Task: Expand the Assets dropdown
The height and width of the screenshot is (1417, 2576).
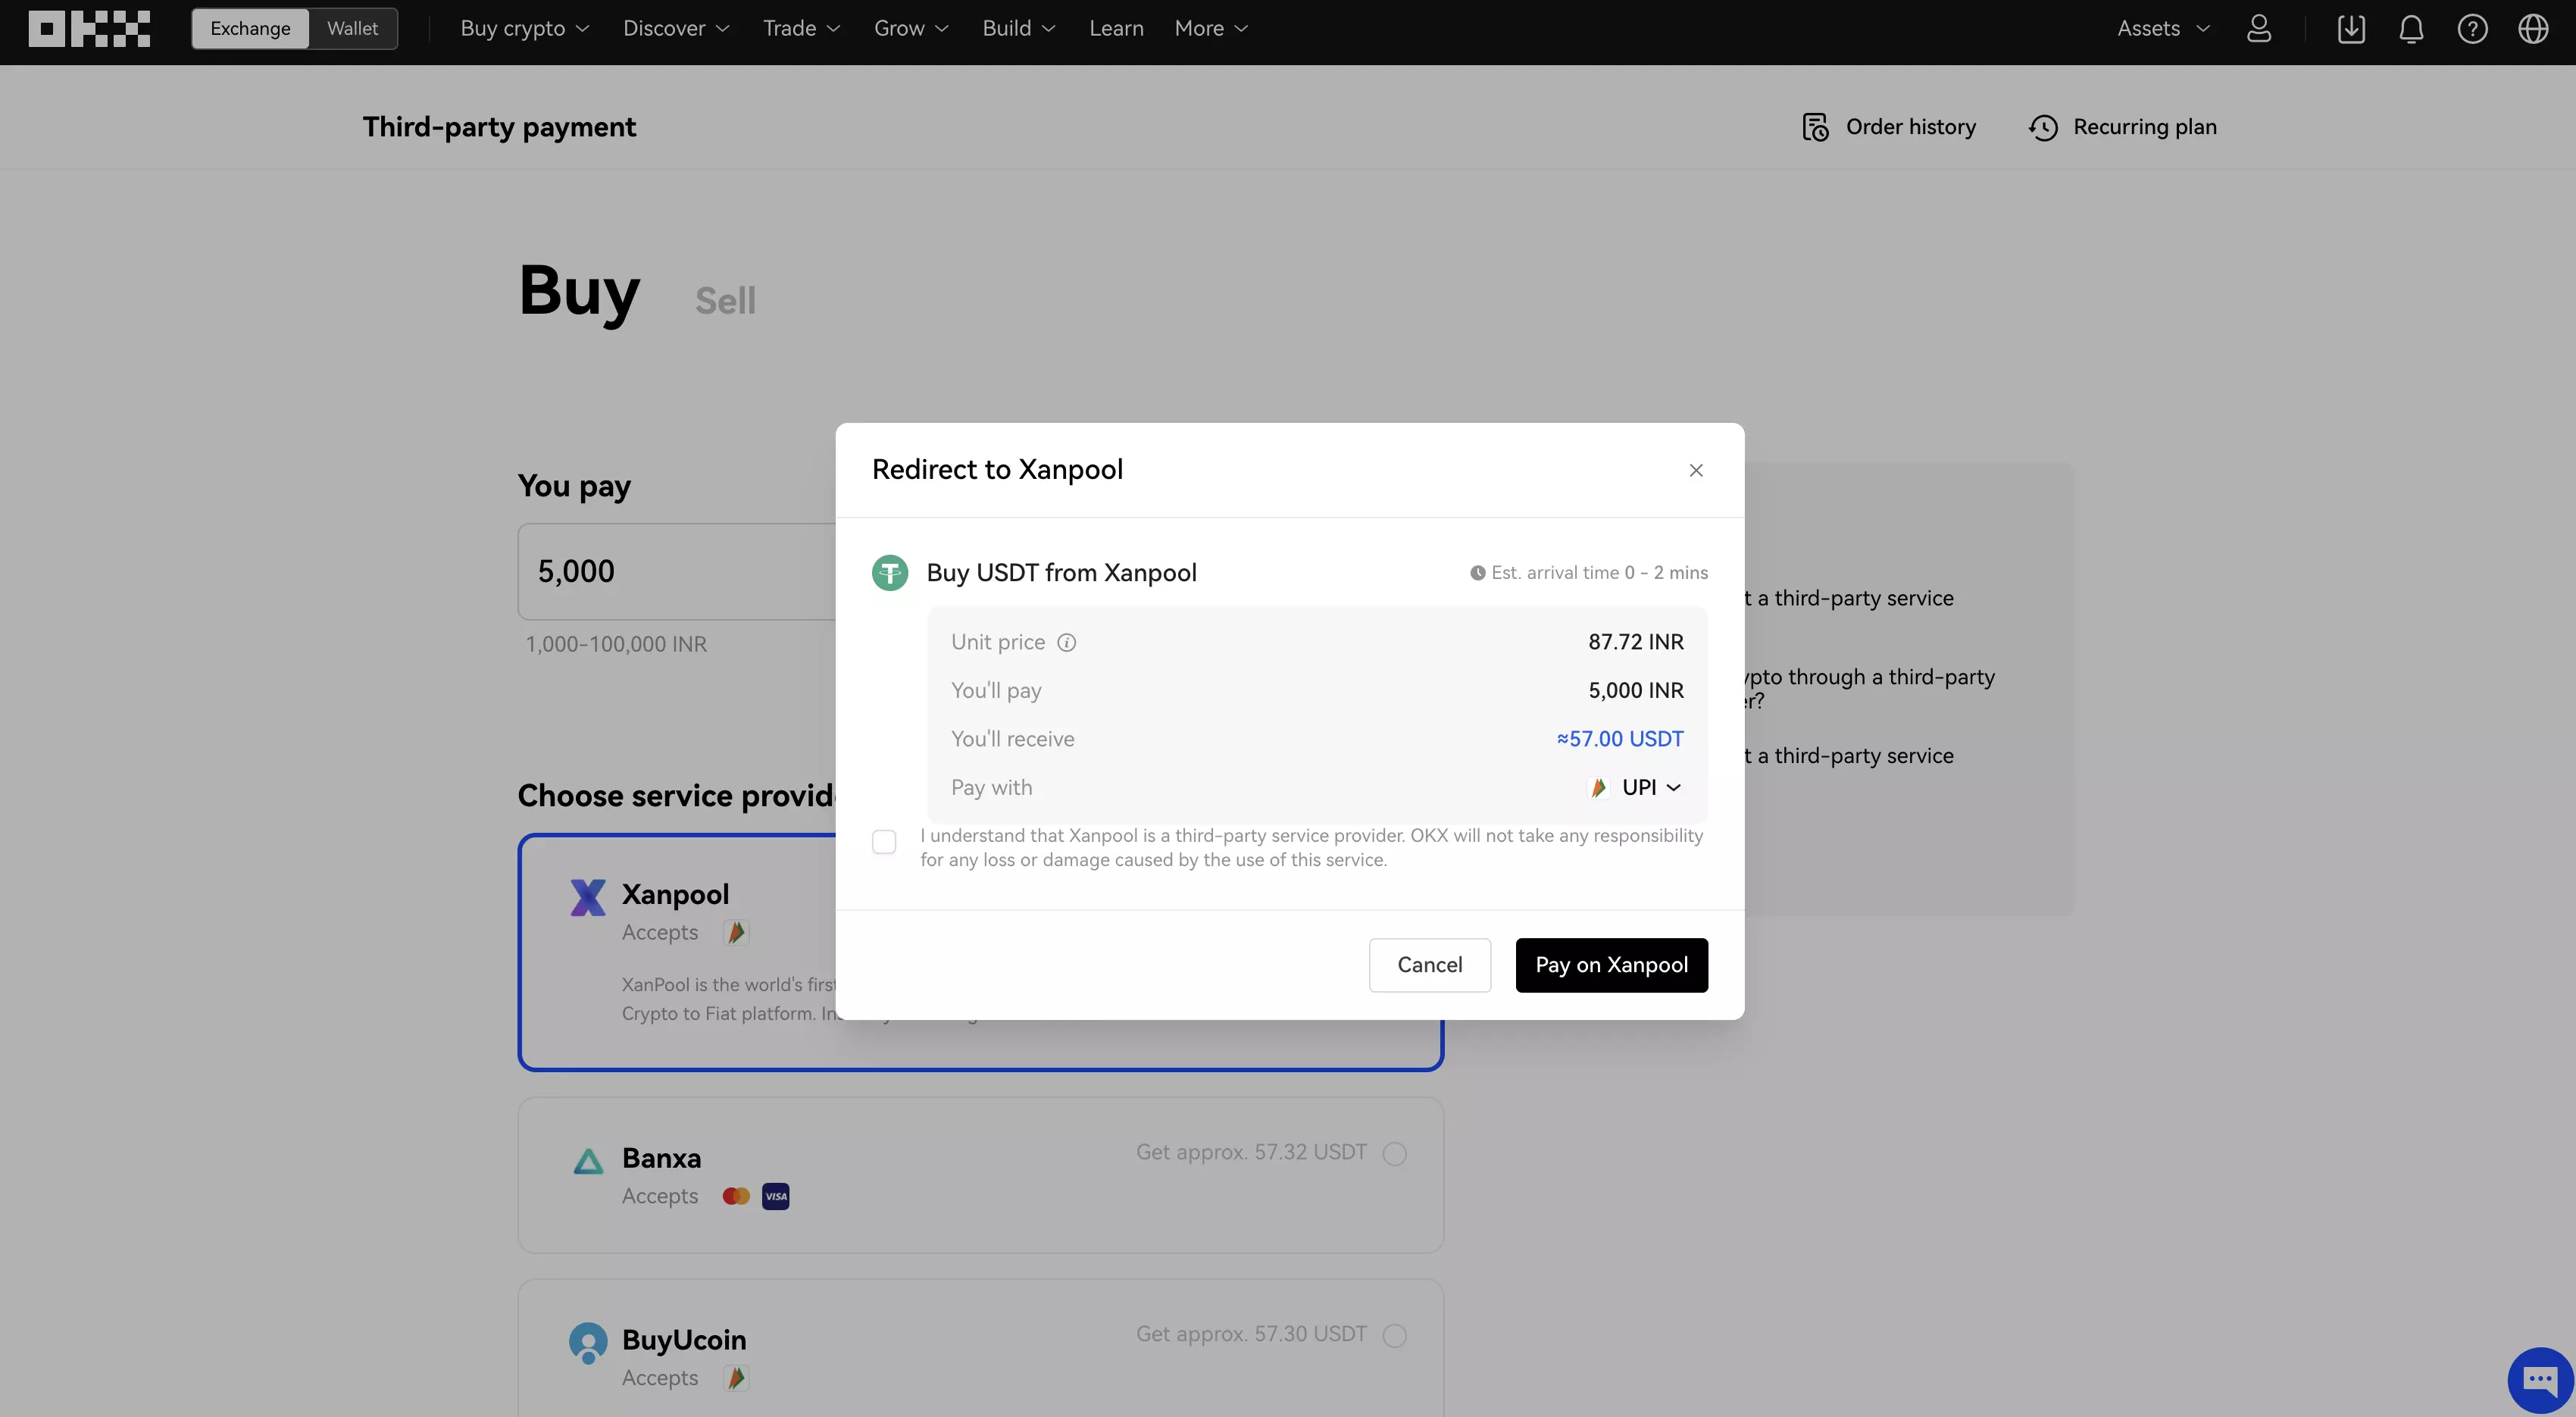Action: click(x=2163, y=29)
